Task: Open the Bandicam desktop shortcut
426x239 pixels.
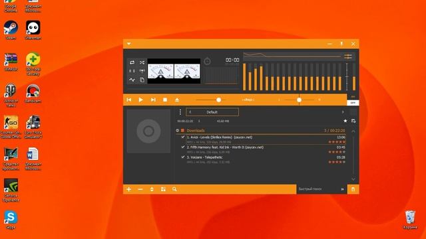Action: point(33,93)
